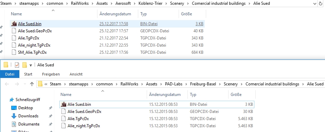
Task: Select Alie Sued.bin locomotive icon in Koblenz-Trier window
Action: (14, 24)
